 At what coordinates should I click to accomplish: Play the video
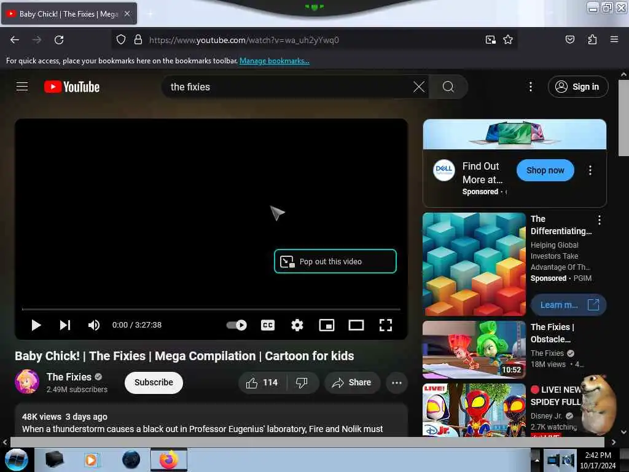click(x=36, y=325)
